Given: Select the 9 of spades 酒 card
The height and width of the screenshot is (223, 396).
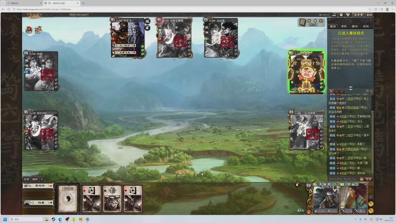Looking at the screenshot, I should click(112, 199).
